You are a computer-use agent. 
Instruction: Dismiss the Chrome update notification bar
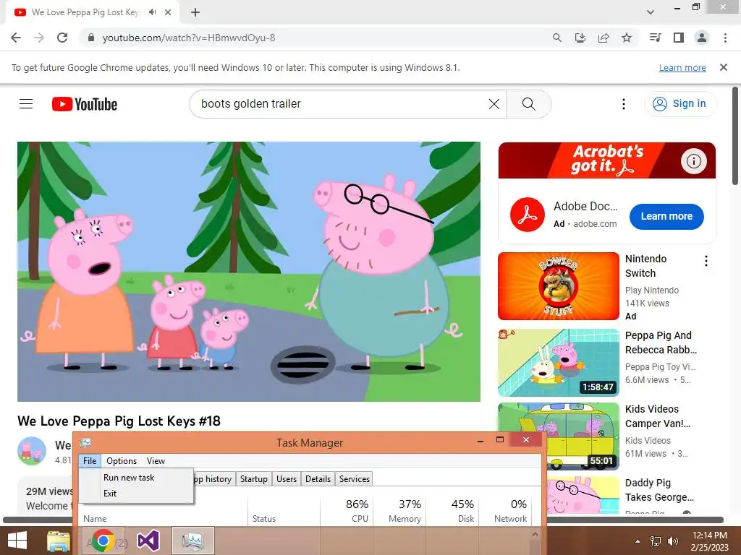(724, 67)
